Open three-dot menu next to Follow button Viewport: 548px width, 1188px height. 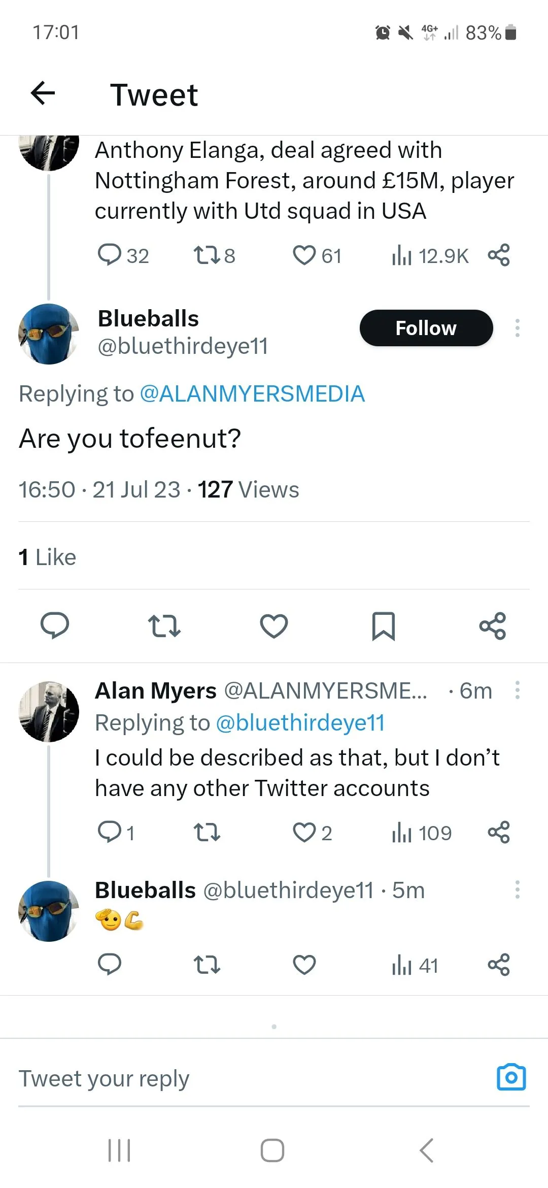pyautogui.click(x=517, y=328)
